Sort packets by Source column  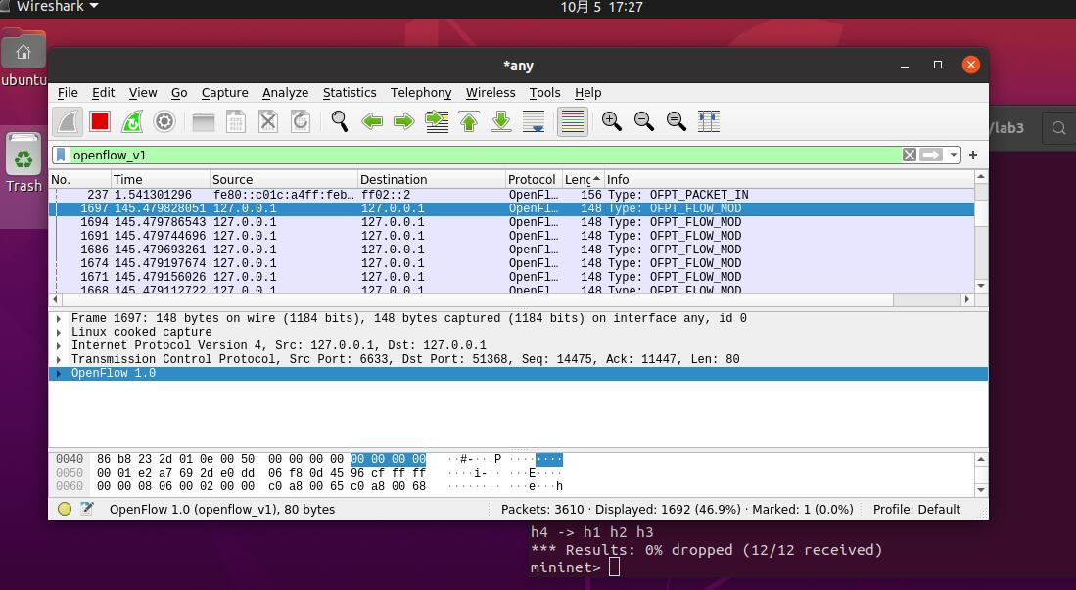coord(283,180)
